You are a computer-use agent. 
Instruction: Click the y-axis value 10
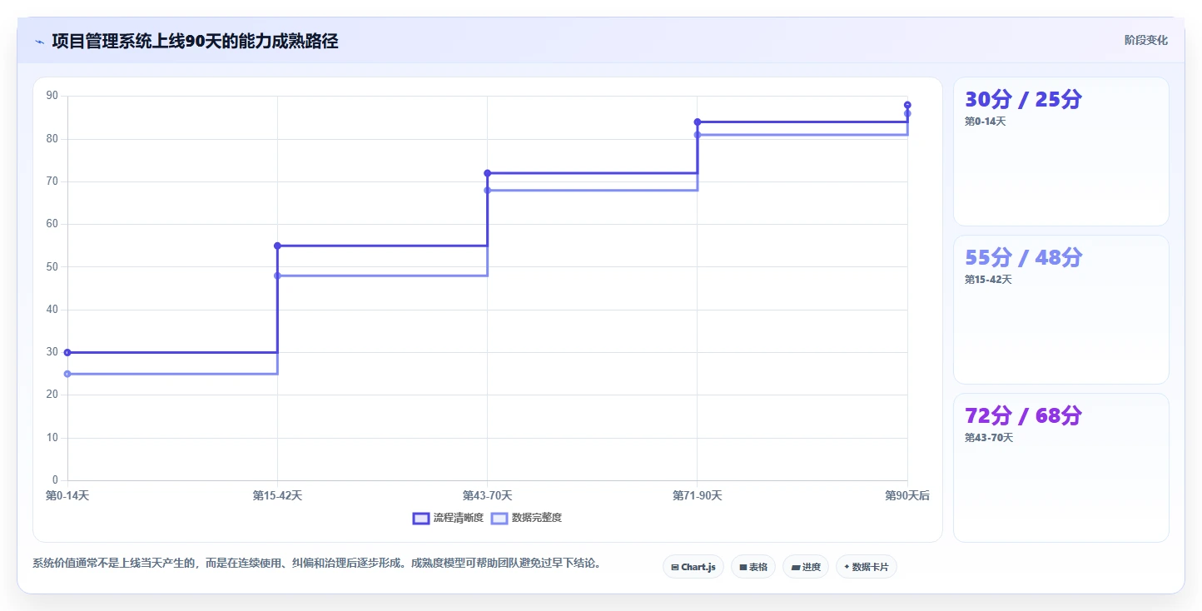point(52,438)
